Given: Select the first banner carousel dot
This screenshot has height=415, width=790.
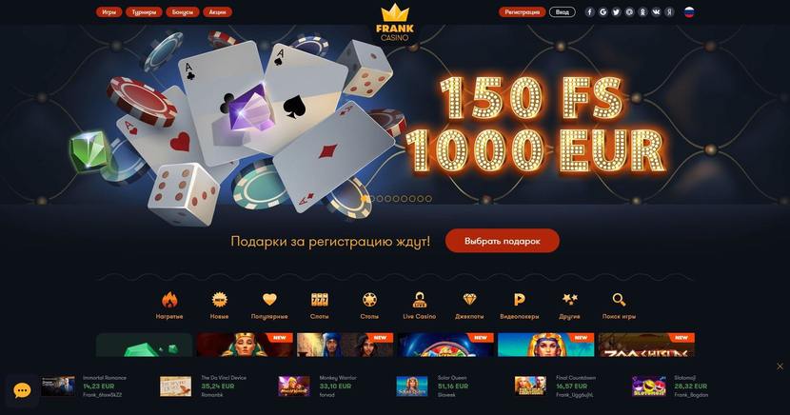Looking at the screenshot, I should pyautogui.click(x=365, y=198).
